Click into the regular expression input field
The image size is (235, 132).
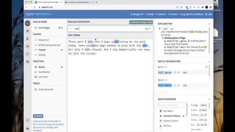coord(110,29)
